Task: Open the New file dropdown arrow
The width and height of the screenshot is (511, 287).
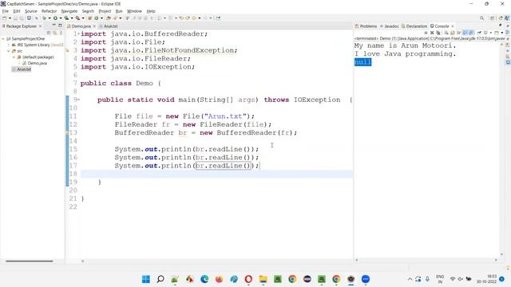Action: [x=10, y=18]
